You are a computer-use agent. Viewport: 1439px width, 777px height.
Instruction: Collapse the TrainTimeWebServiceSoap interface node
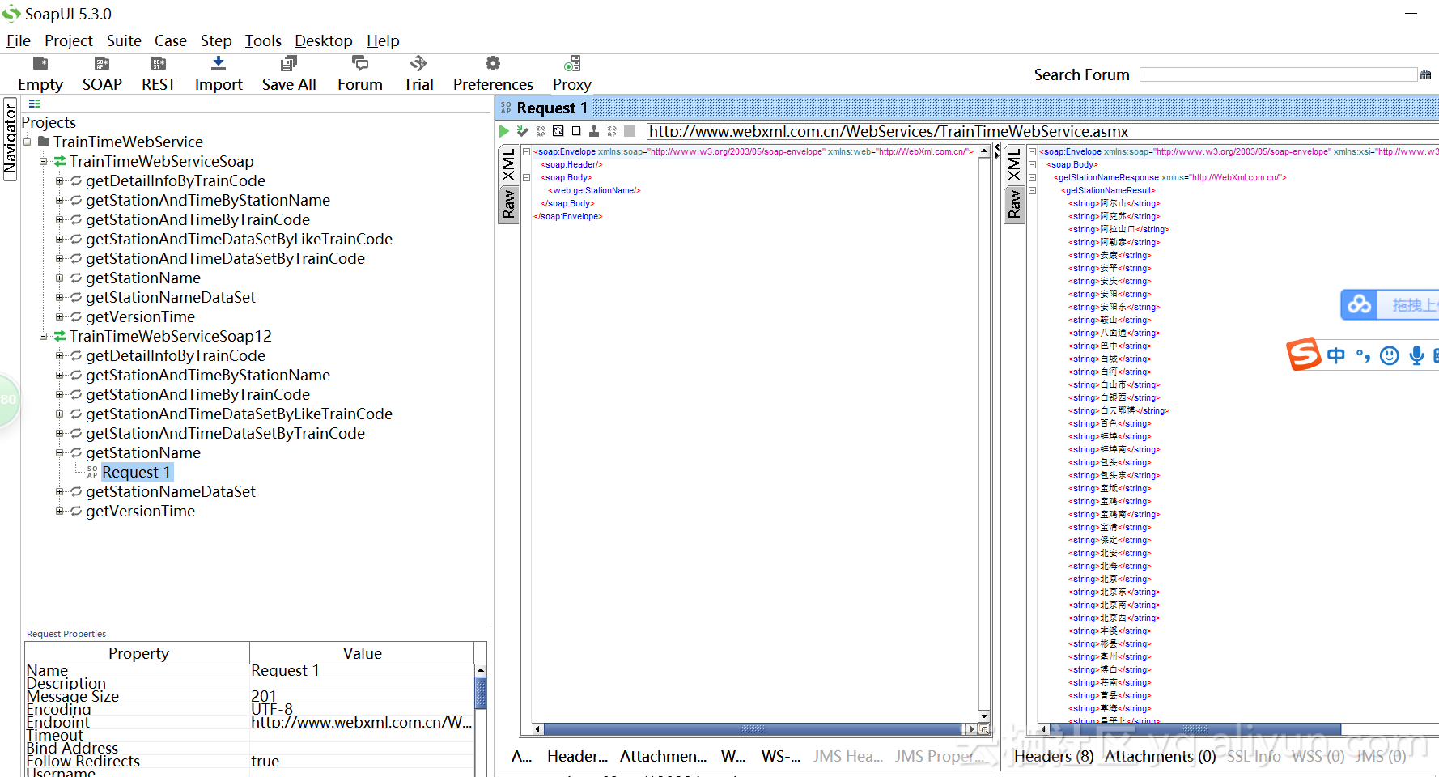(44, 161)
